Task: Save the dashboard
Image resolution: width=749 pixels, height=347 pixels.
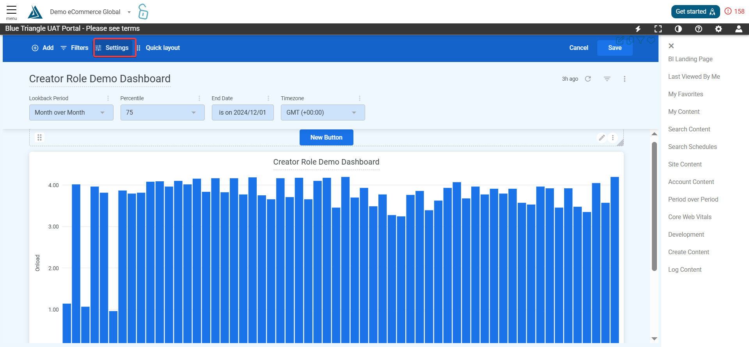Action: 615,48
